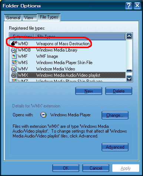Click the Change... button
This screenshot has width=143, height=176.
(x=115, y=115)
